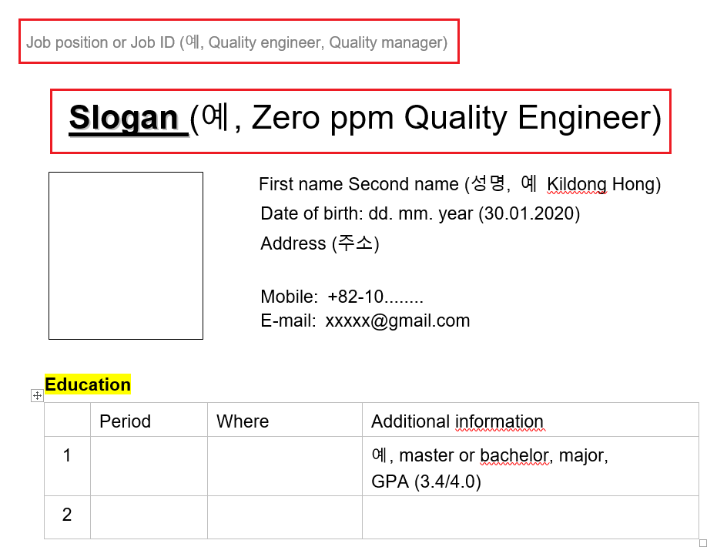Click the table resize handle at bottom-right corner
Screen dimensions: 727x557
(703, 543)
